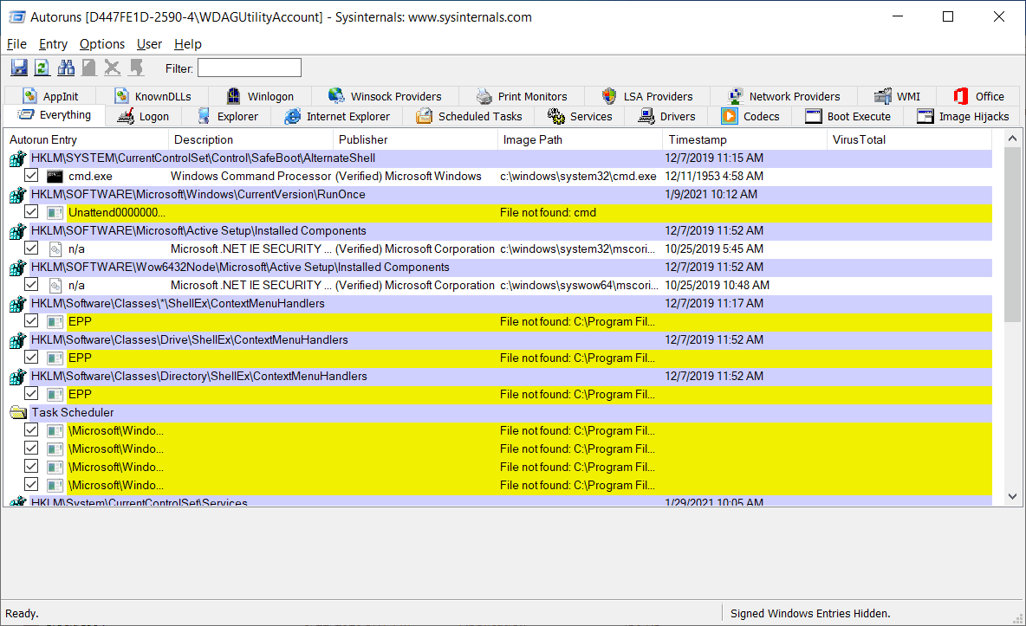Switch to the Scheduled Tasks tab
The height and width of the screenshot is (626, 1026).
469,116
